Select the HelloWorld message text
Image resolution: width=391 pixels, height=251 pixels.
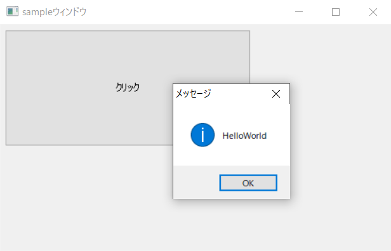(244, 136)
